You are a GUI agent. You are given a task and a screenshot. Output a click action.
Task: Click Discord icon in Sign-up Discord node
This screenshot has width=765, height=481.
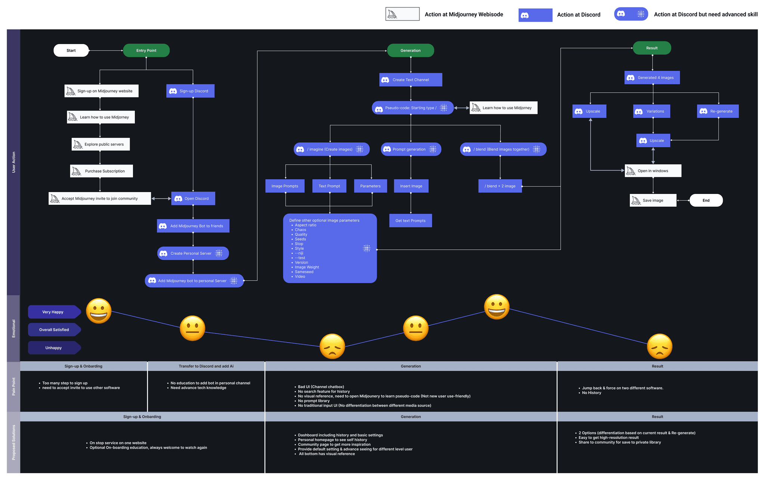[x=173, y=91]
